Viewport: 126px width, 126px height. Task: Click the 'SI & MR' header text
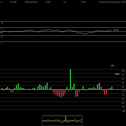click(x=13, y=2)
